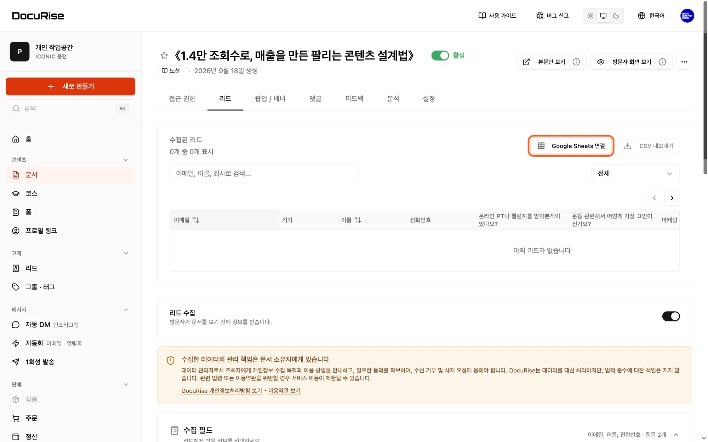This screenshot has width=708, height=442.
Task: Sort leads by 이메일 column arrows
Action: (x=196, y=220)
